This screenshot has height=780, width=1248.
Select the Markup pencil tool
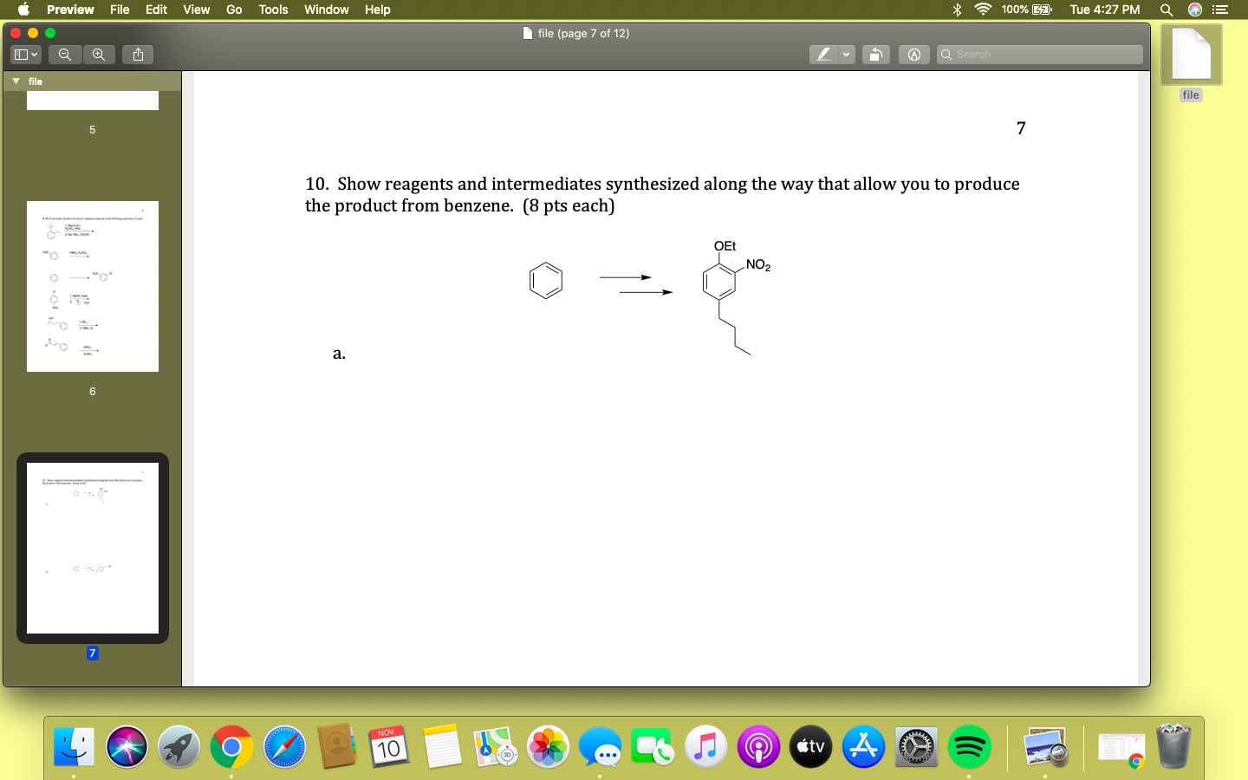click(x=823, y=54)
